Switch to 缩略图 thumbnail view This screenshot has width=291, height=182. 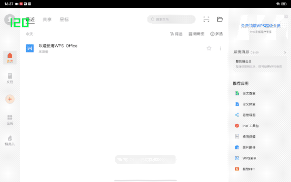pos(196,34)
